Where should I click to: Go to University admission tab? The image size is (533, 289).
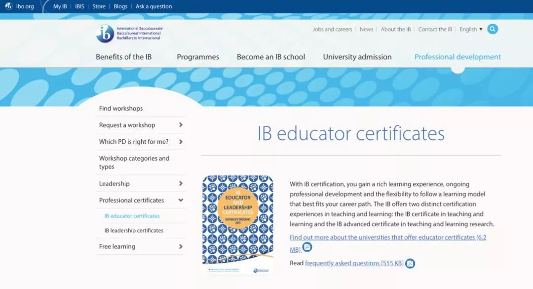point(357,57)
